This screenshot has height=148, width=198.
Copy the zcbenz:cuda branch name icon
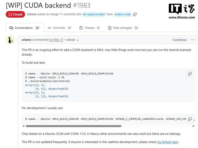click(x=135, y=14)
